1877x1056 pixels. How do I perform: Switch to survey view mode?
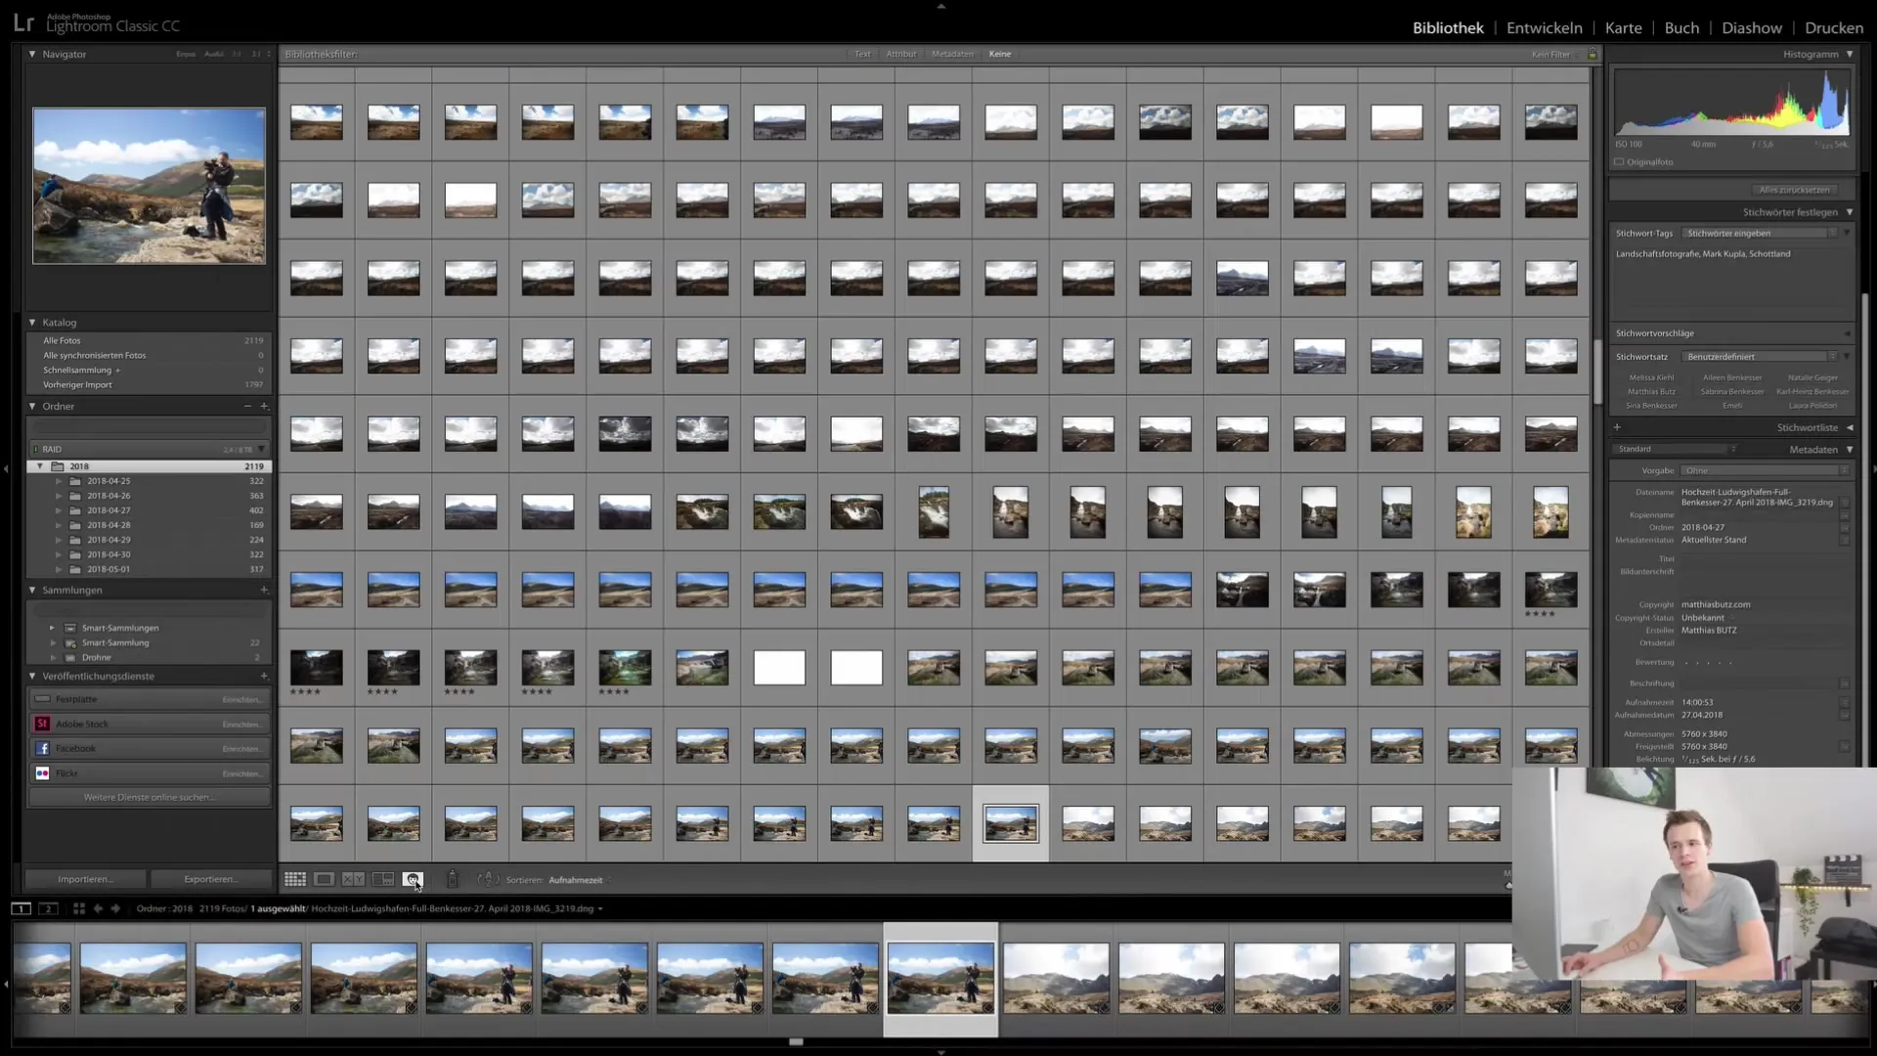click(x=383, y=879)
